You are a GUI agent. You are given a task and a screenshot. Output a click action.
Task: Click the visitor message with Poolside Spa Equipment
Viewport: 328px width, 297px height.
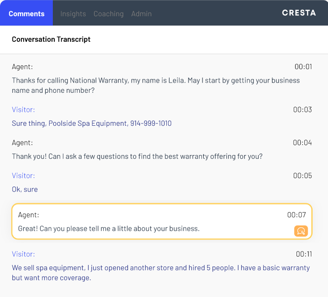(92, 123)
